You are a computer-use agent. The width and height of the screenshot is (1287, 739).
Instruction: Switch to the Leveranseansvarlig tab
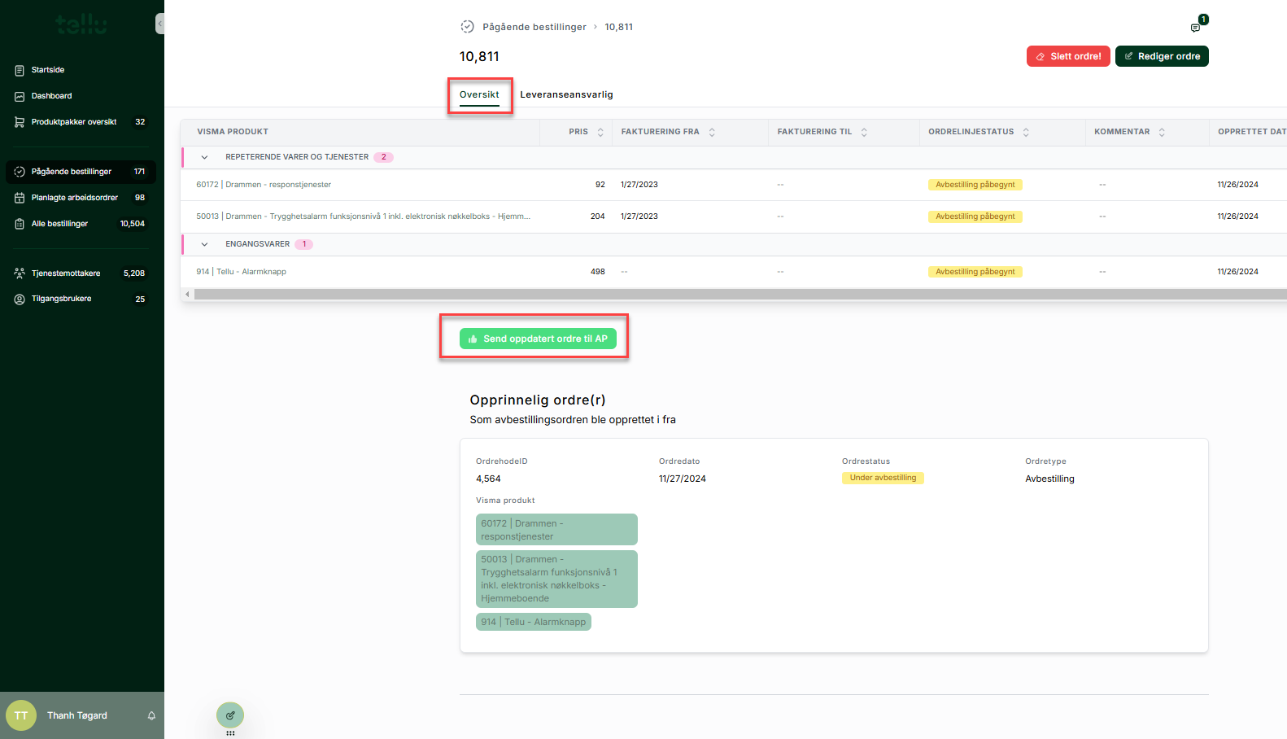566,94
